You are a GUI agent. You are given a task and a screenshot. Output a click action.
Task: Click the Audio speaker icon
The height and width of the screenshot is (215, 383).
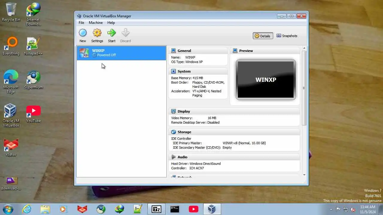coord(174,157)
